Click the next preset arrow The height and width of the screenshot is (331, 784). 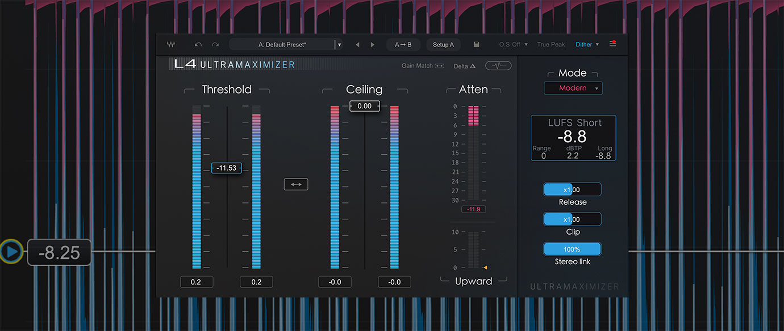point(372,44)
